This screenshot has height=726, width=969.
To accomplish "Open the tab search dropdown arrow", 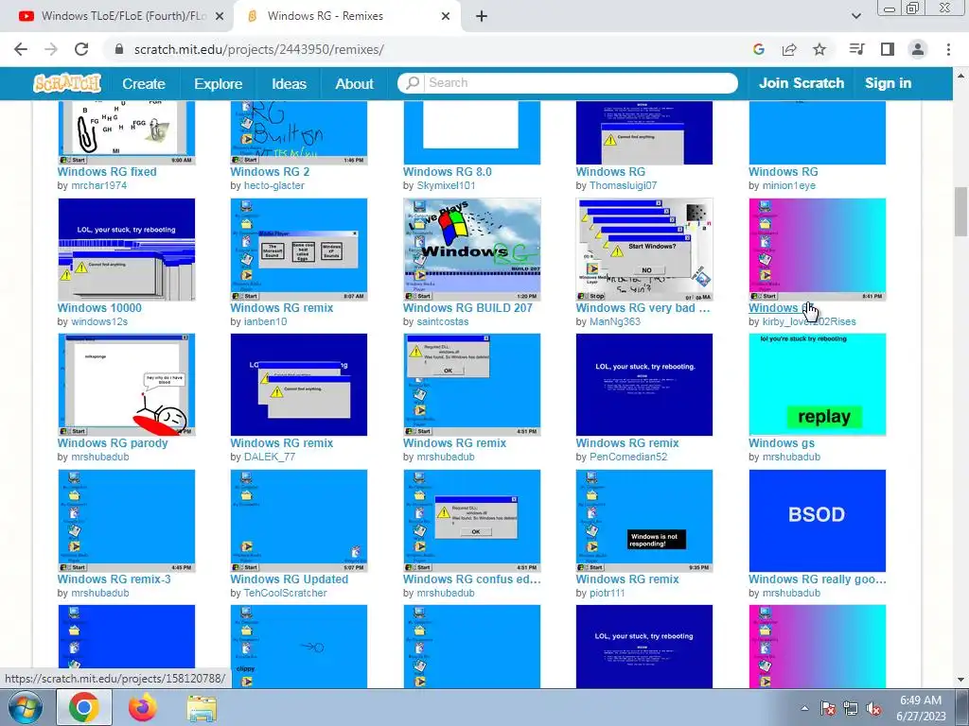I will 855,16.
